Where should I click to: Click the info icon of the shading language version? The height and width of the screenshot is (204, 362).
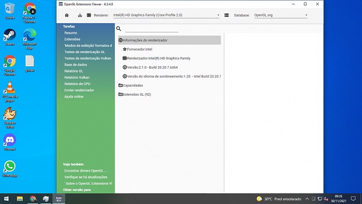(125, 76)
